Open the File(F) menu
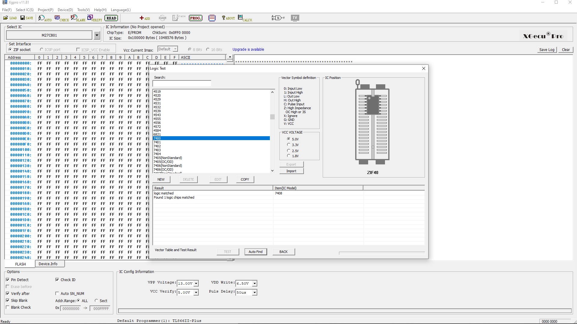577x324 pixels. (7, 10)
